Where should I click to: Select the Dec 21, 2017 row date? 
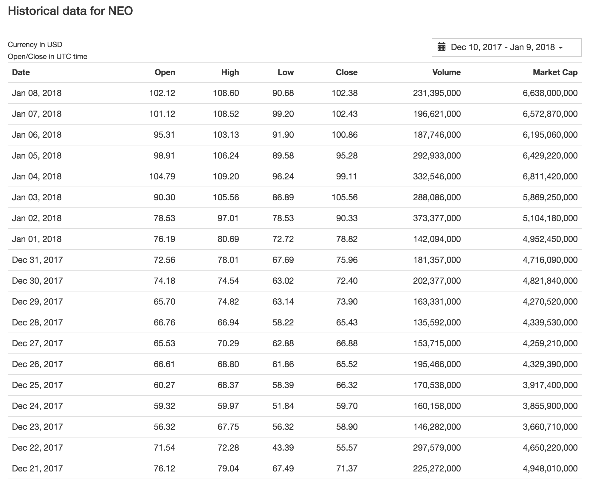37,468
